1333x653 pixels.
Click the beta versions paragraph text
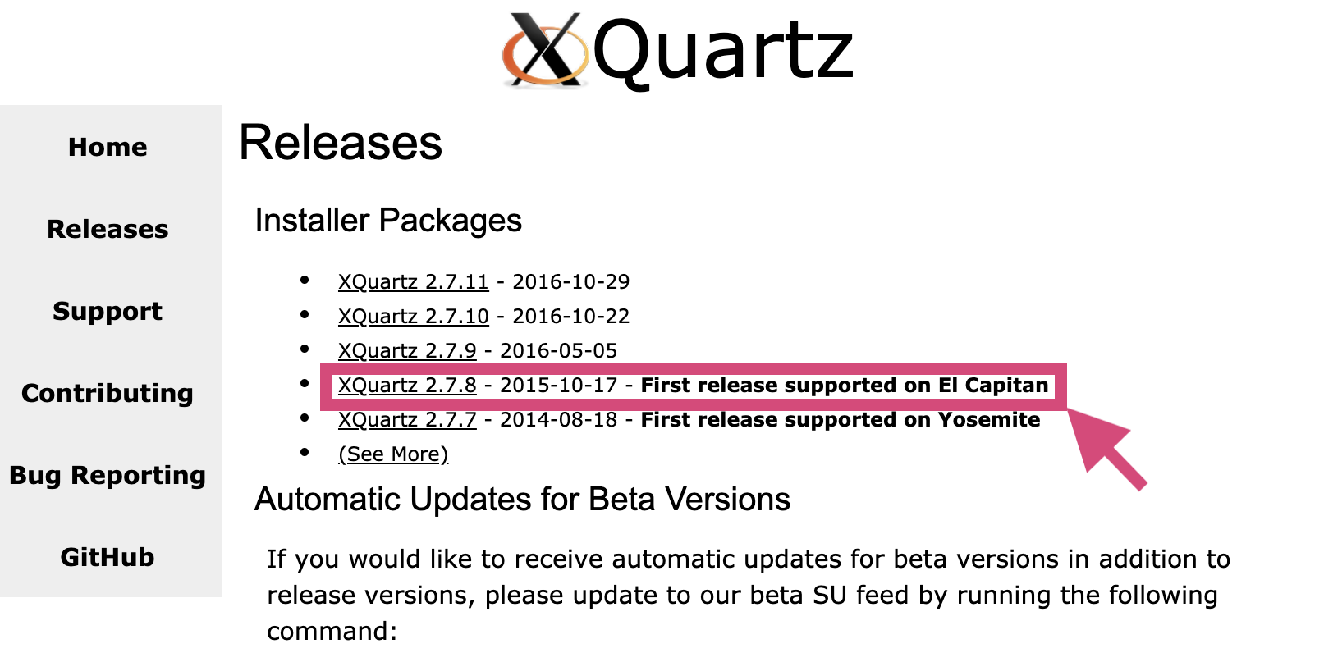[x=748, y=595]
